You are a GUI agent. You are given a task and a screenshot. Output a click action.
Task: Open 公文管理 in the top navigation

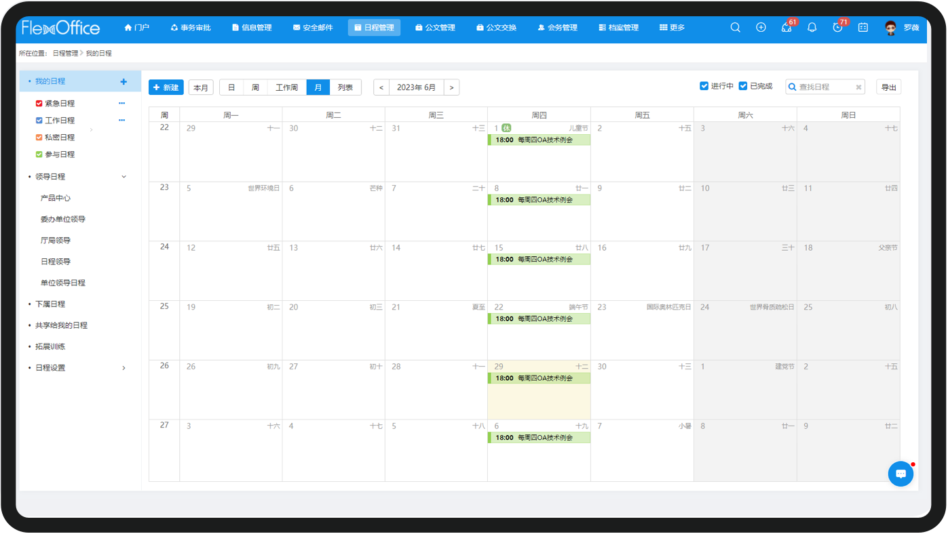[x=435, y=28]
